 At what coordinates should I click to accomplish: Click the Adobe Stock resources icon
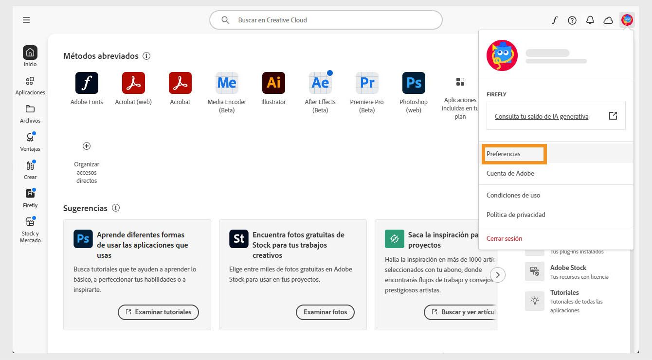[x=535, y=271]
